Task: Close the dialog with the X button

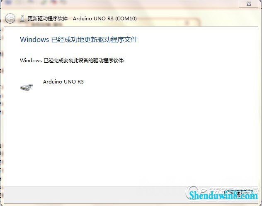Action: [249, 4]
